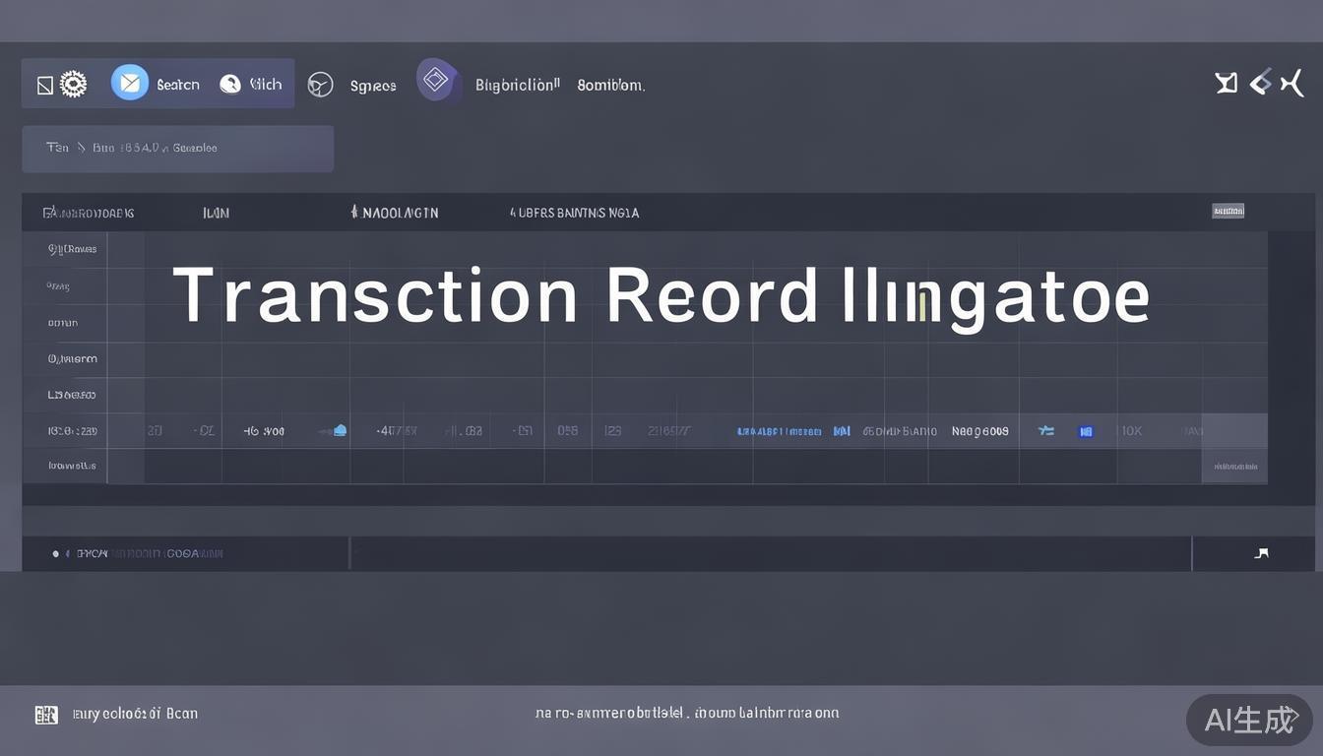Click the QR grid icon in the footer
This screenshot has height=756, width=1323.
coord(46,715)
